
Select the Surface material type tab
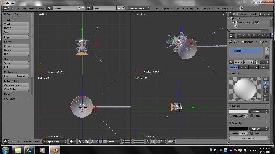click(x=234, y=68)
